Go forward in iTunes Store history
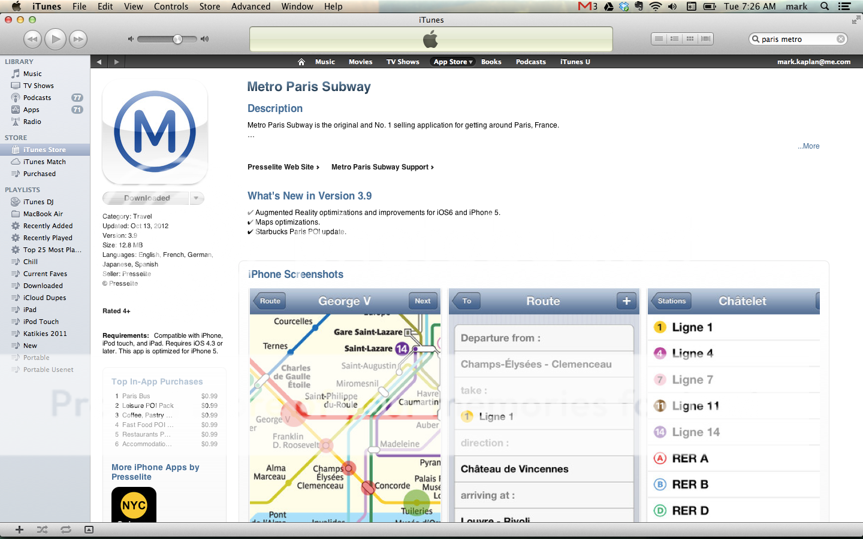Viewport: 863px width, 539px height. point(116,62)
